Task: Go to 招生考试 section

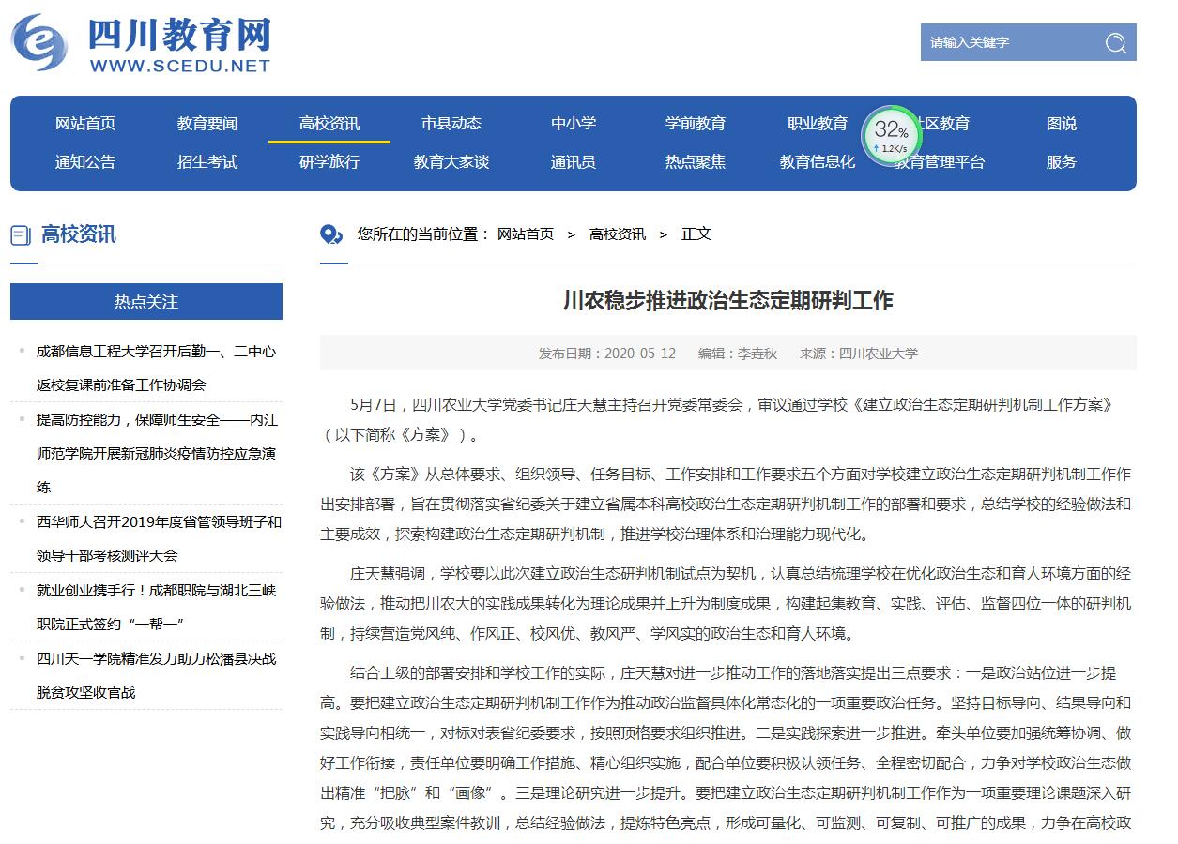Action: (207, 162)
